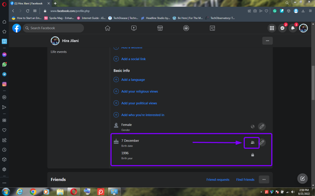Open the profile three-dots options menu

[x=267, y=41]
